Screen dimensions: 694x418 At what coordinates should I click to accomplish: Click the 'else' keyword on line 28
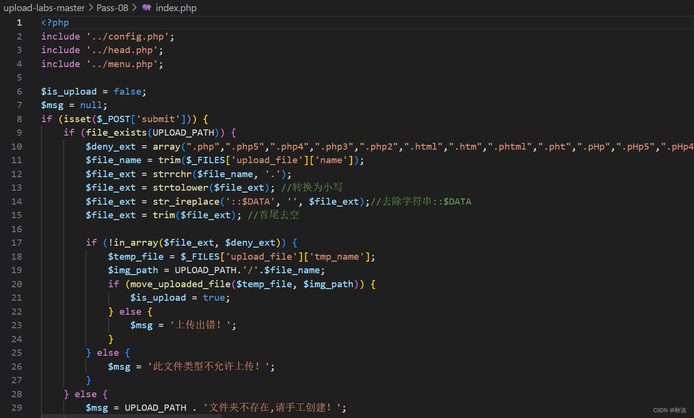tap(86, 394)
